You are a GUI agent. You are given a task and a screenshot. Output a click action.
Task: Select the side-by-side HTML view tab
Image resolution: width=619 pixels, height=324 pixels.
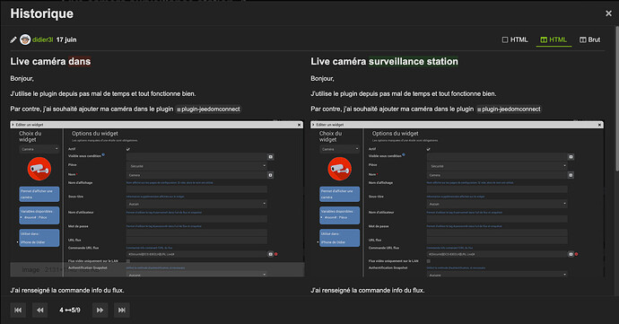coord(554,39)
